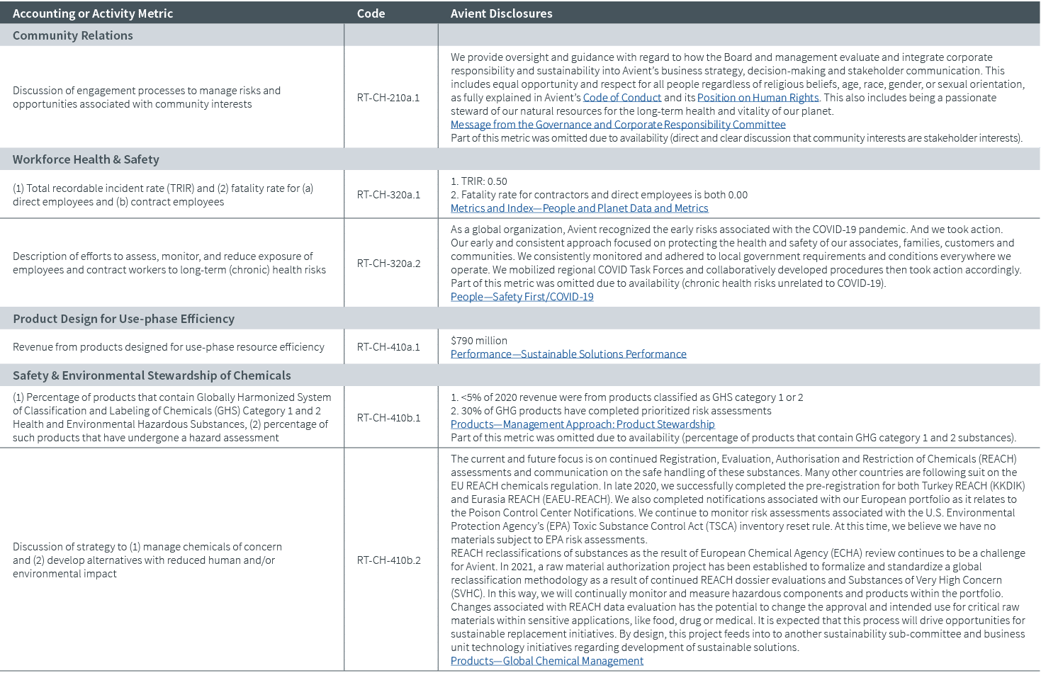Click the RT-CH-320a.1 code cell
This screenshot has height=685, width=1041.
coord(390,194)
